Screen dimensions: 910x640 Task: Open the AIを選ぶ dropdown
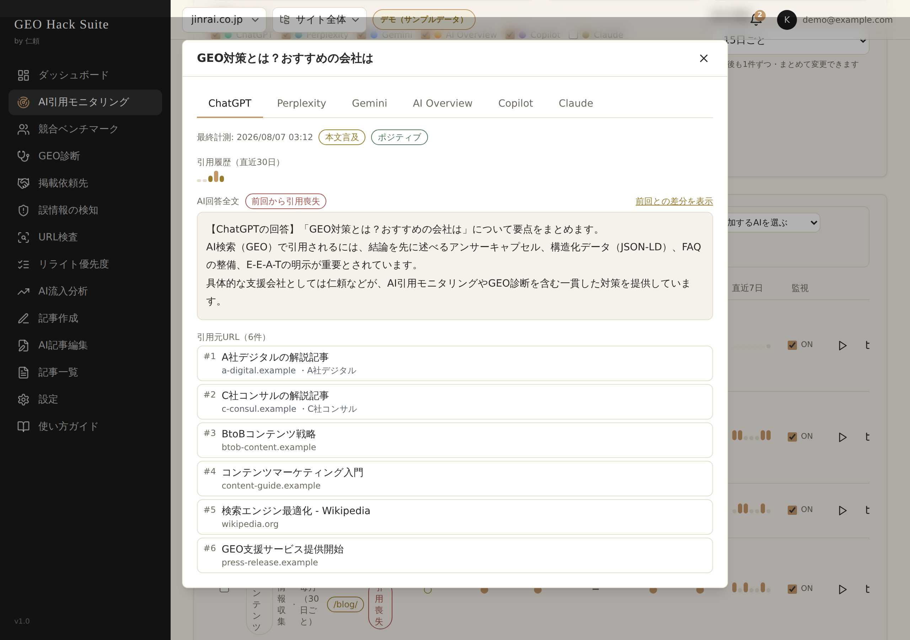tap(773, 223)
